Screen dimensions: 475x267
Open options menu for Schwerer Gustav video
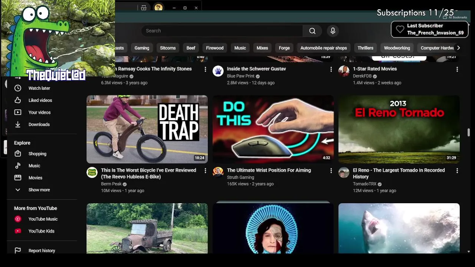pos(331,69)
